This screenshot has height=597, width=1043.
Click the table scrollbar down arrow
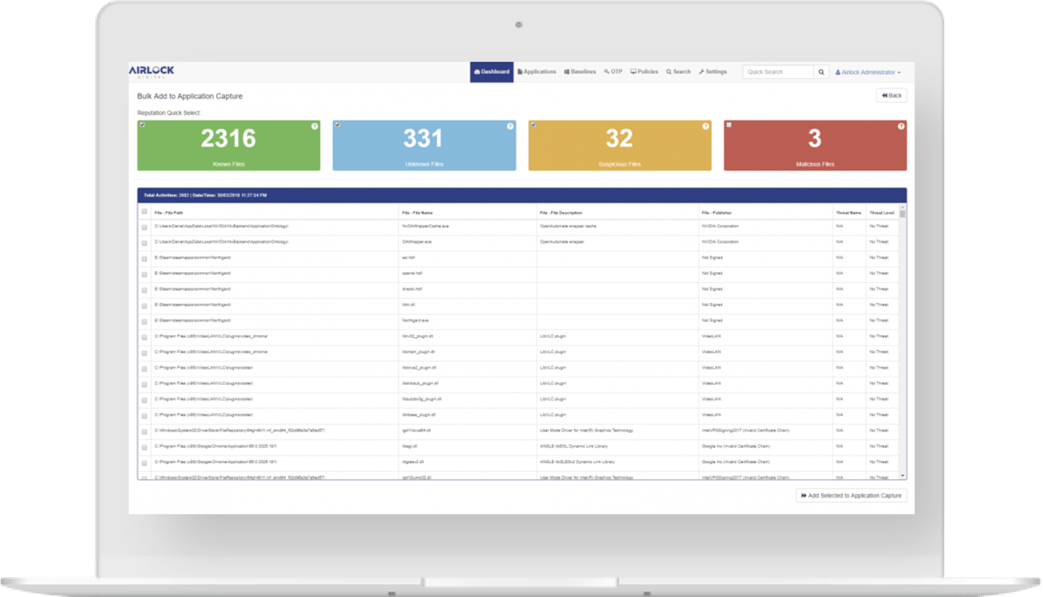click(x=902, y=475)
